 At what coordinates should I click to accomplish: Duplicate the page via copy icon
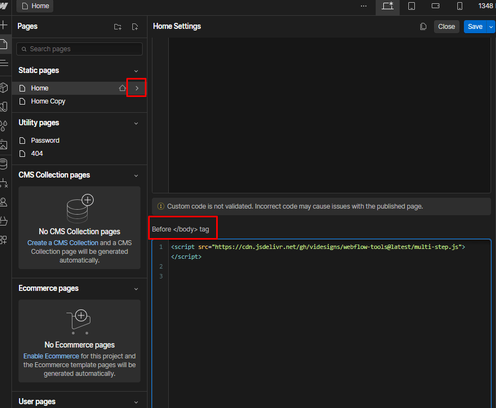(x=423, y=27)
